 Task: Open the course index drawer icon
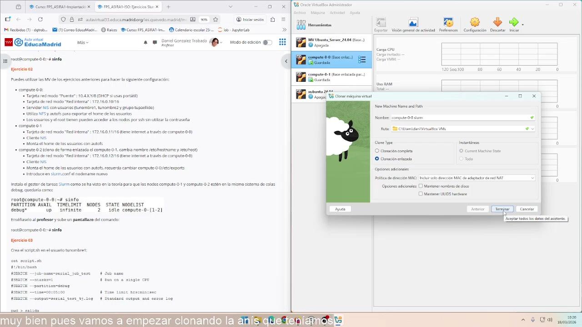[5, 61]
